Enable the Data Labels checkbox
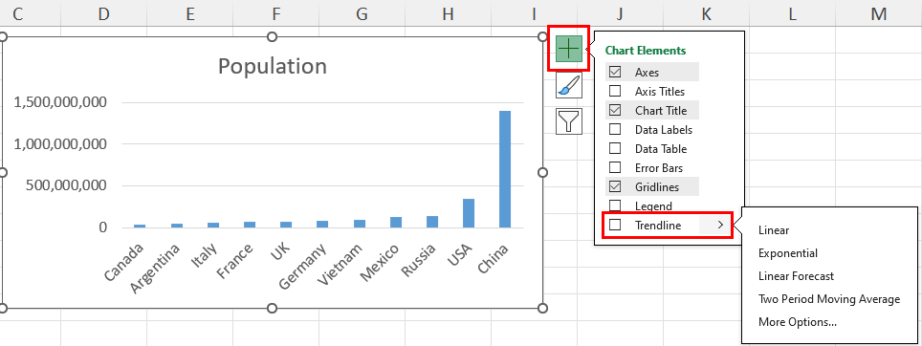Image resolution: width=922 pixels, height=346 pixels. (x=615, y=129)
